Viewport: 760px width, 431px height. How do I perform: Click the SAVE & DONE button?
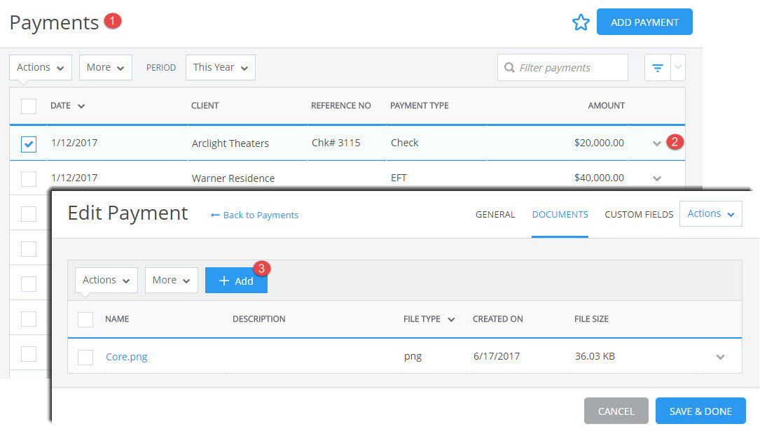click(x=700, y=411)
